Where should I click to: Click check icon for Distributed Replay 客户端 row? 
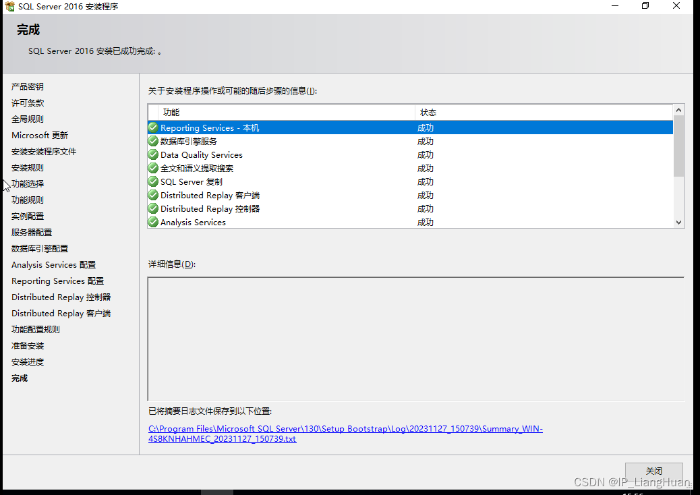pyautogui.click(x=153, y=195)
